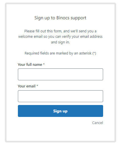Click the 'welcome email so you can verify' line
This screenshot has width=121, height=147.
pos(60,37)
